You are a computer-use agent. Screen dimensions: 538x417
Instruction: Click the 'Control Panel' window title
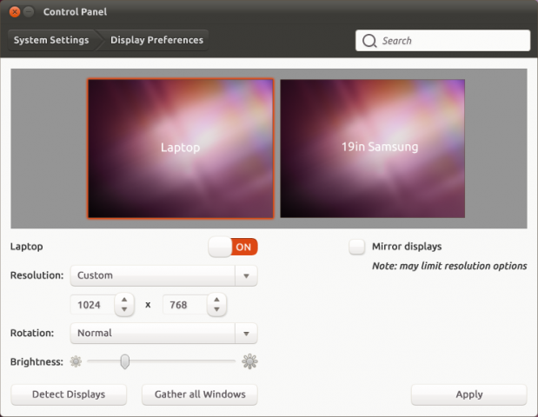pyautogui.click(x=75, y=12)
